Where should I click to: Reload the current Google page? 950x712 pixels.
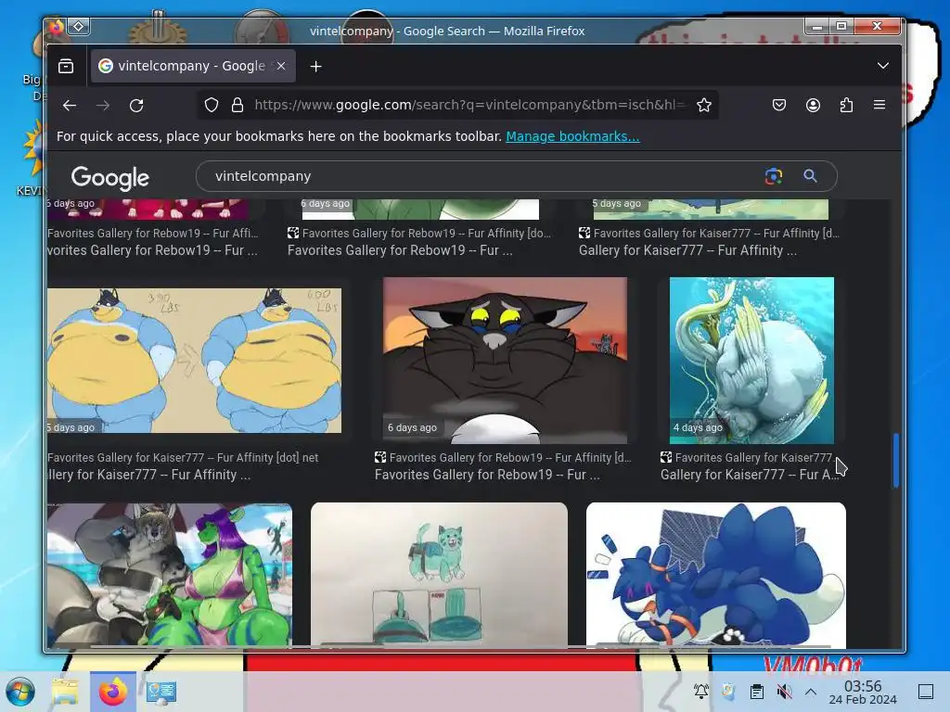click(136, 106)
